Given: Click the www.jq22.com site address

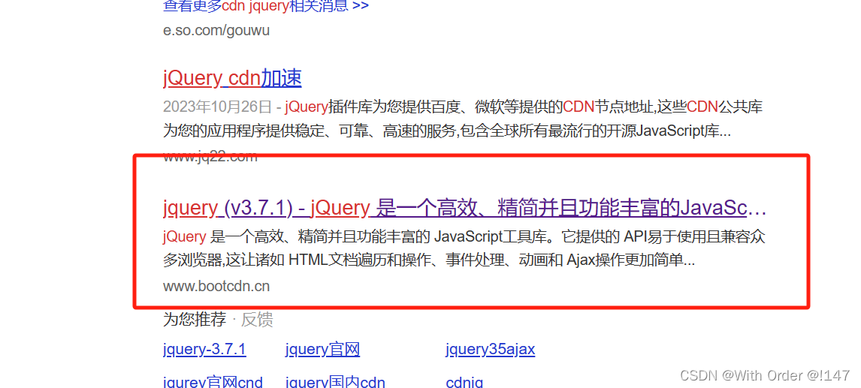Looking at the screenshot, I should (x=210, y=157).
